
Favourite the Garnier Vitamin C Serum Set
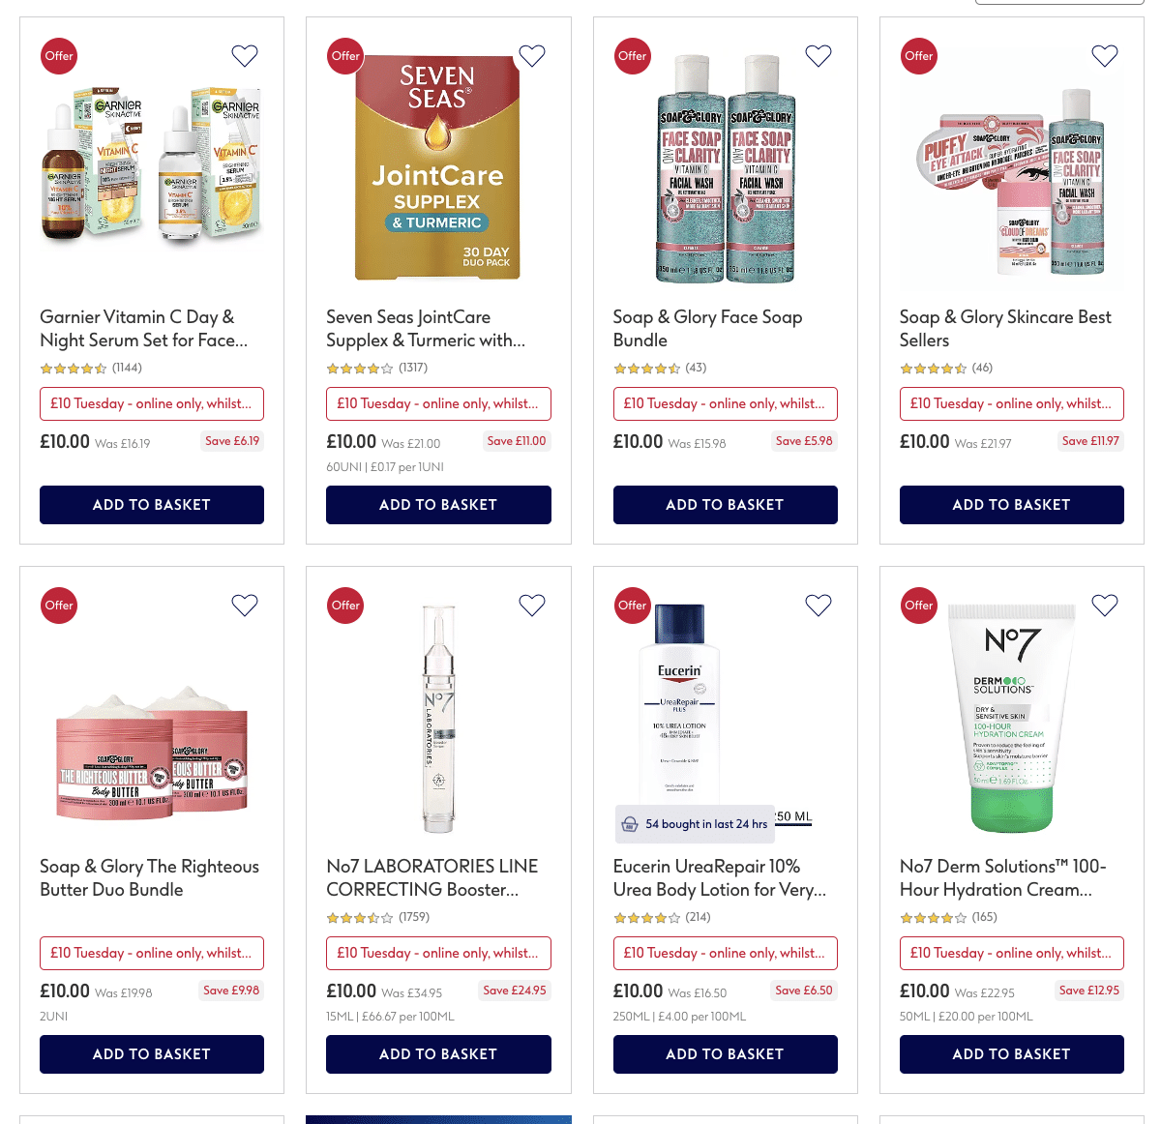[x=245, y=56]
